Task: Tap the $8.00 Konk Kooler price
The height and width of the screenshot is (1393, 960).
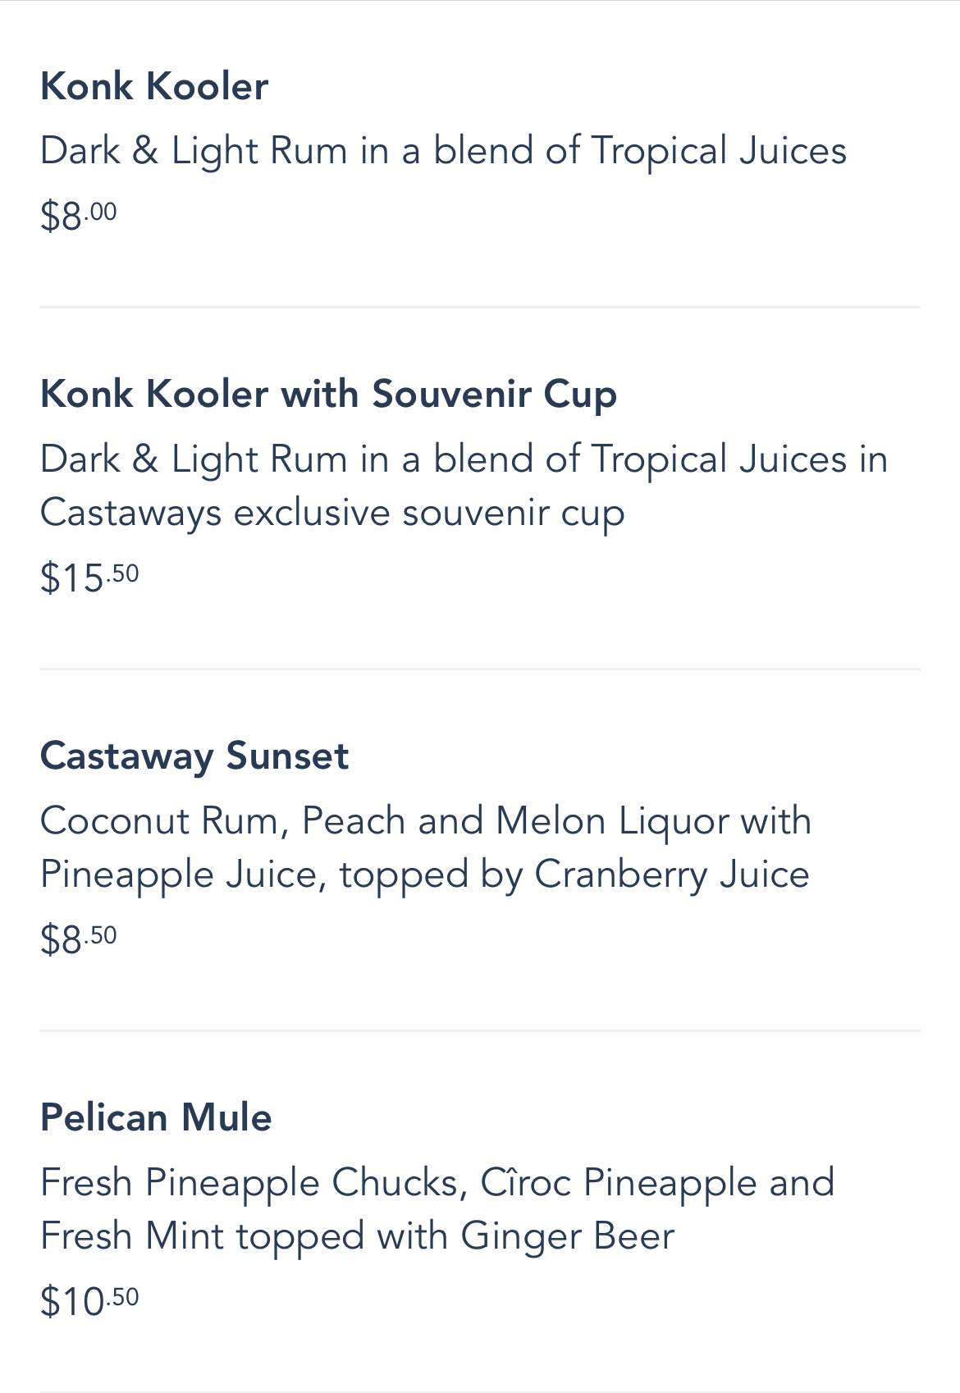Action: coord(79,217)
